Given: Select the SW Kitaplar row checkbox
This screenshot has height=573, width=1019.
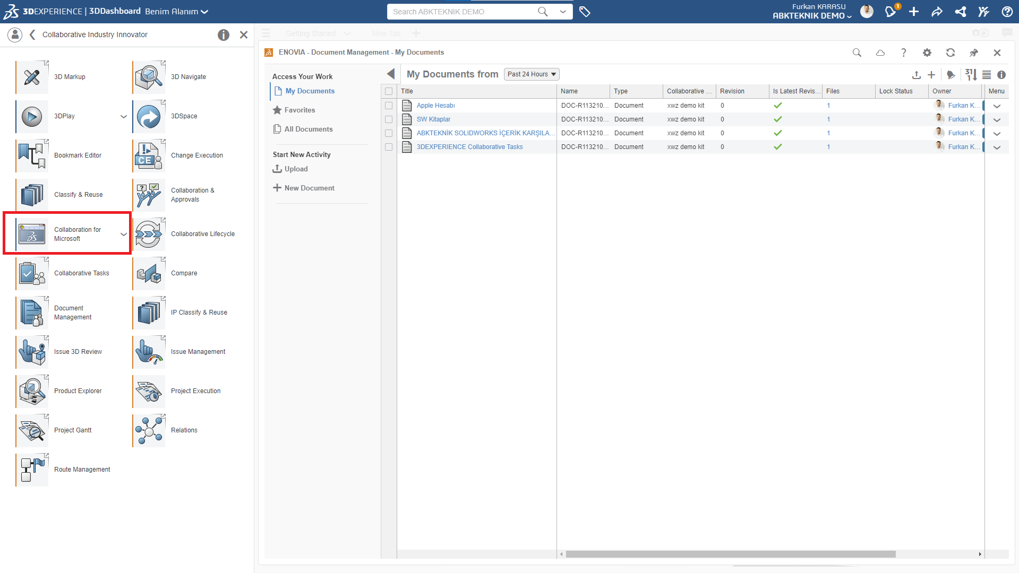Looking at the screenshot, I should click(x=389, y=119).
